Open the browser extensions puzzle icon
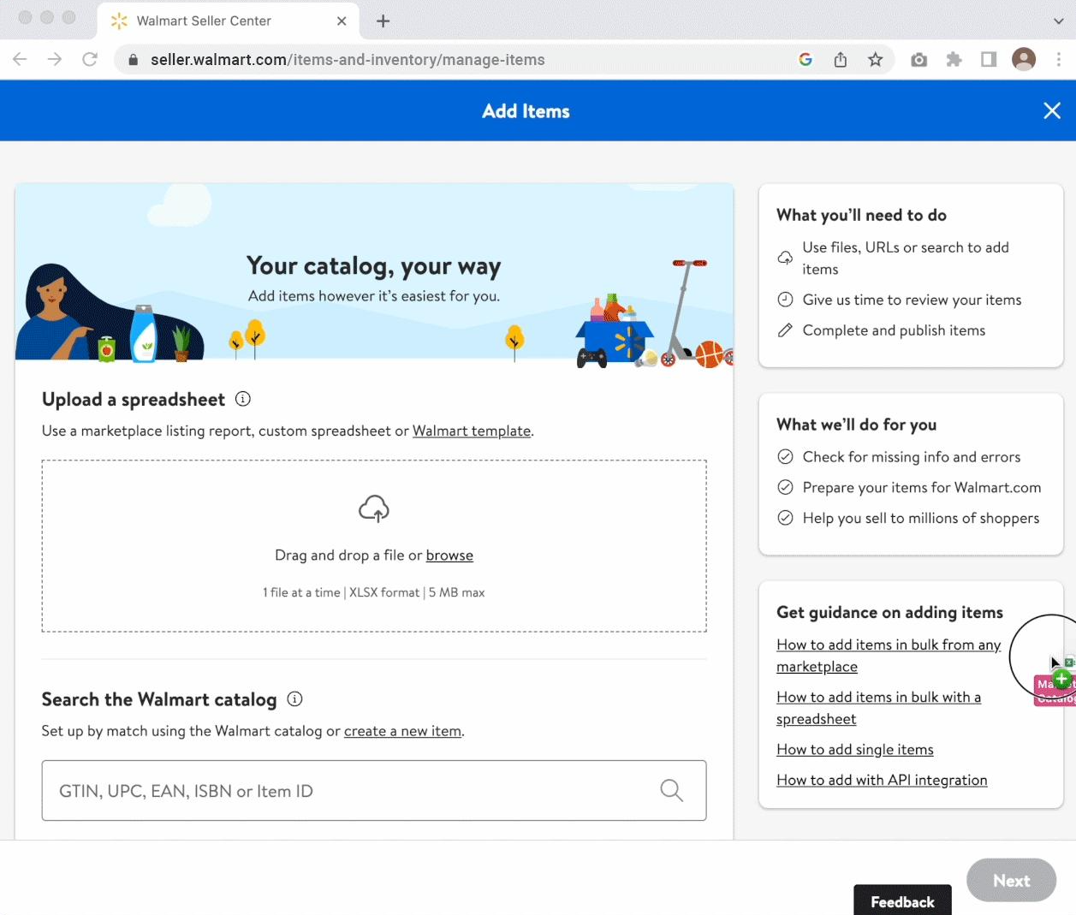The image size is (1076, 915). point(954,59)
